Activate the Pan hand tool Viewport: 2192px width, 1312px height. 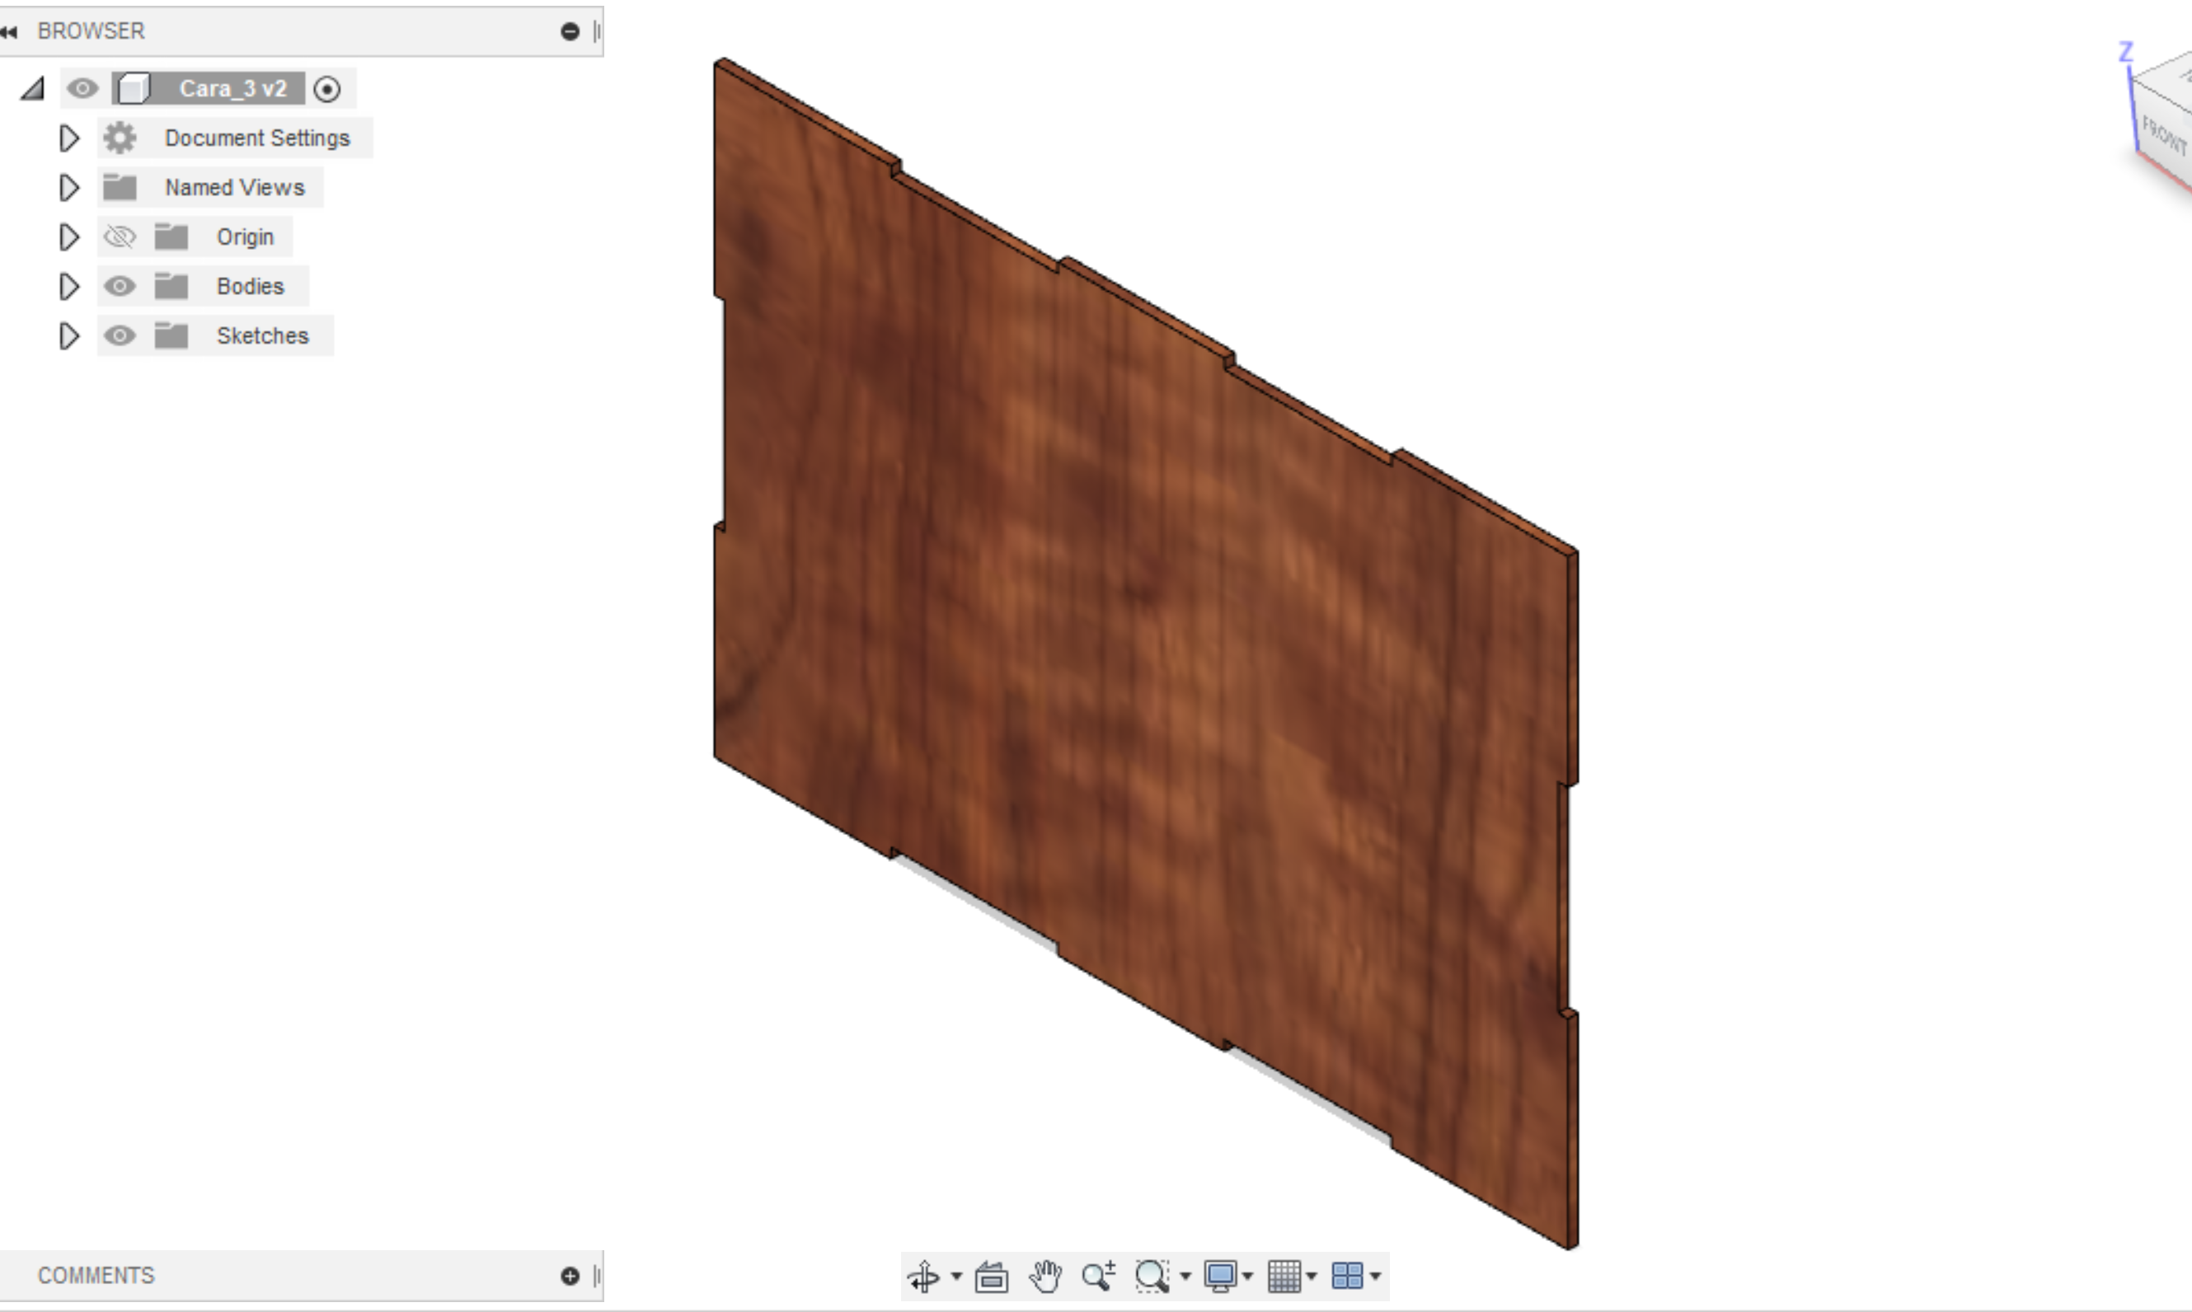click(x=1045, y=1276)
